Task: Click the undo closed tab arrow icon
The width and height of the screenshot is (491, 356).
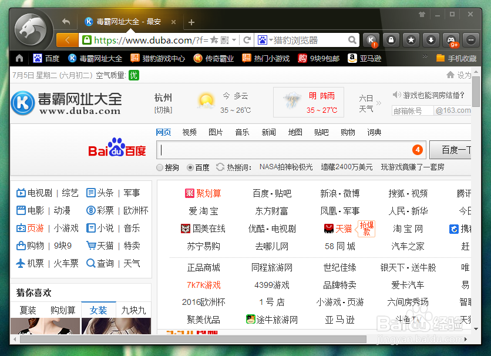Action: click(x=66, y=22)
